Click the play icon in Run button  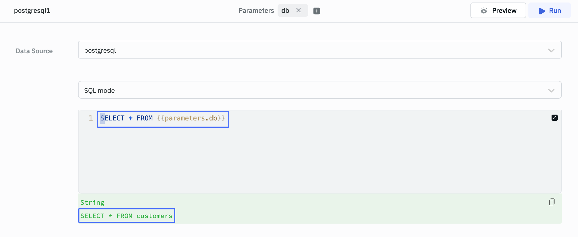pyautogui.click(x=541, y=11)
